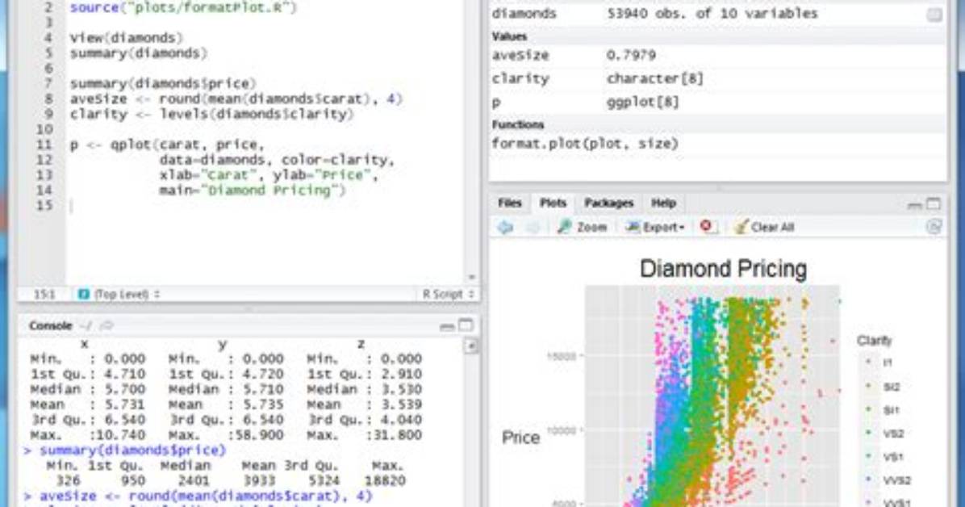Click the > summary(diamonds$price) console command
The image size is (965, 507).
[125, 450]
